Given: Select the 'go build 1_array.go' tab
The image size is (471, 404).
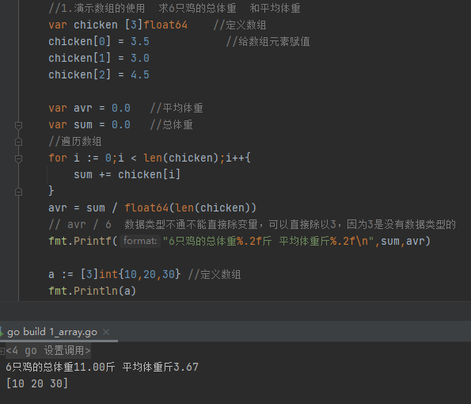Looking at the screenshot, I should coord(52,332).
